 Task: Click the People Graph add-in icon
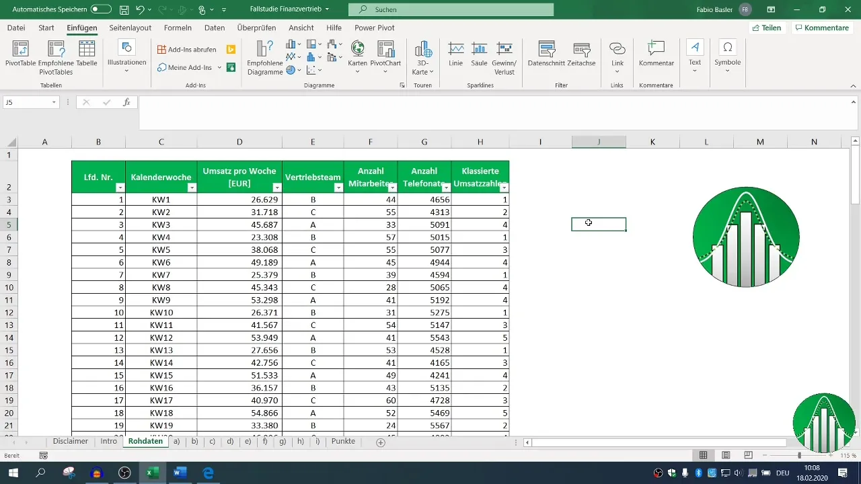pos(231,67)
